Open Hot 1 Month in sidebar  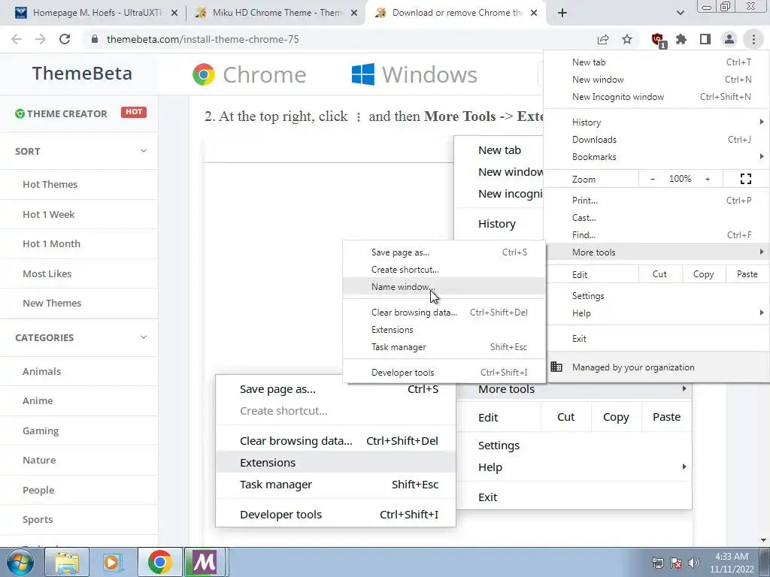pyautogui.click(x=52, y=244)
